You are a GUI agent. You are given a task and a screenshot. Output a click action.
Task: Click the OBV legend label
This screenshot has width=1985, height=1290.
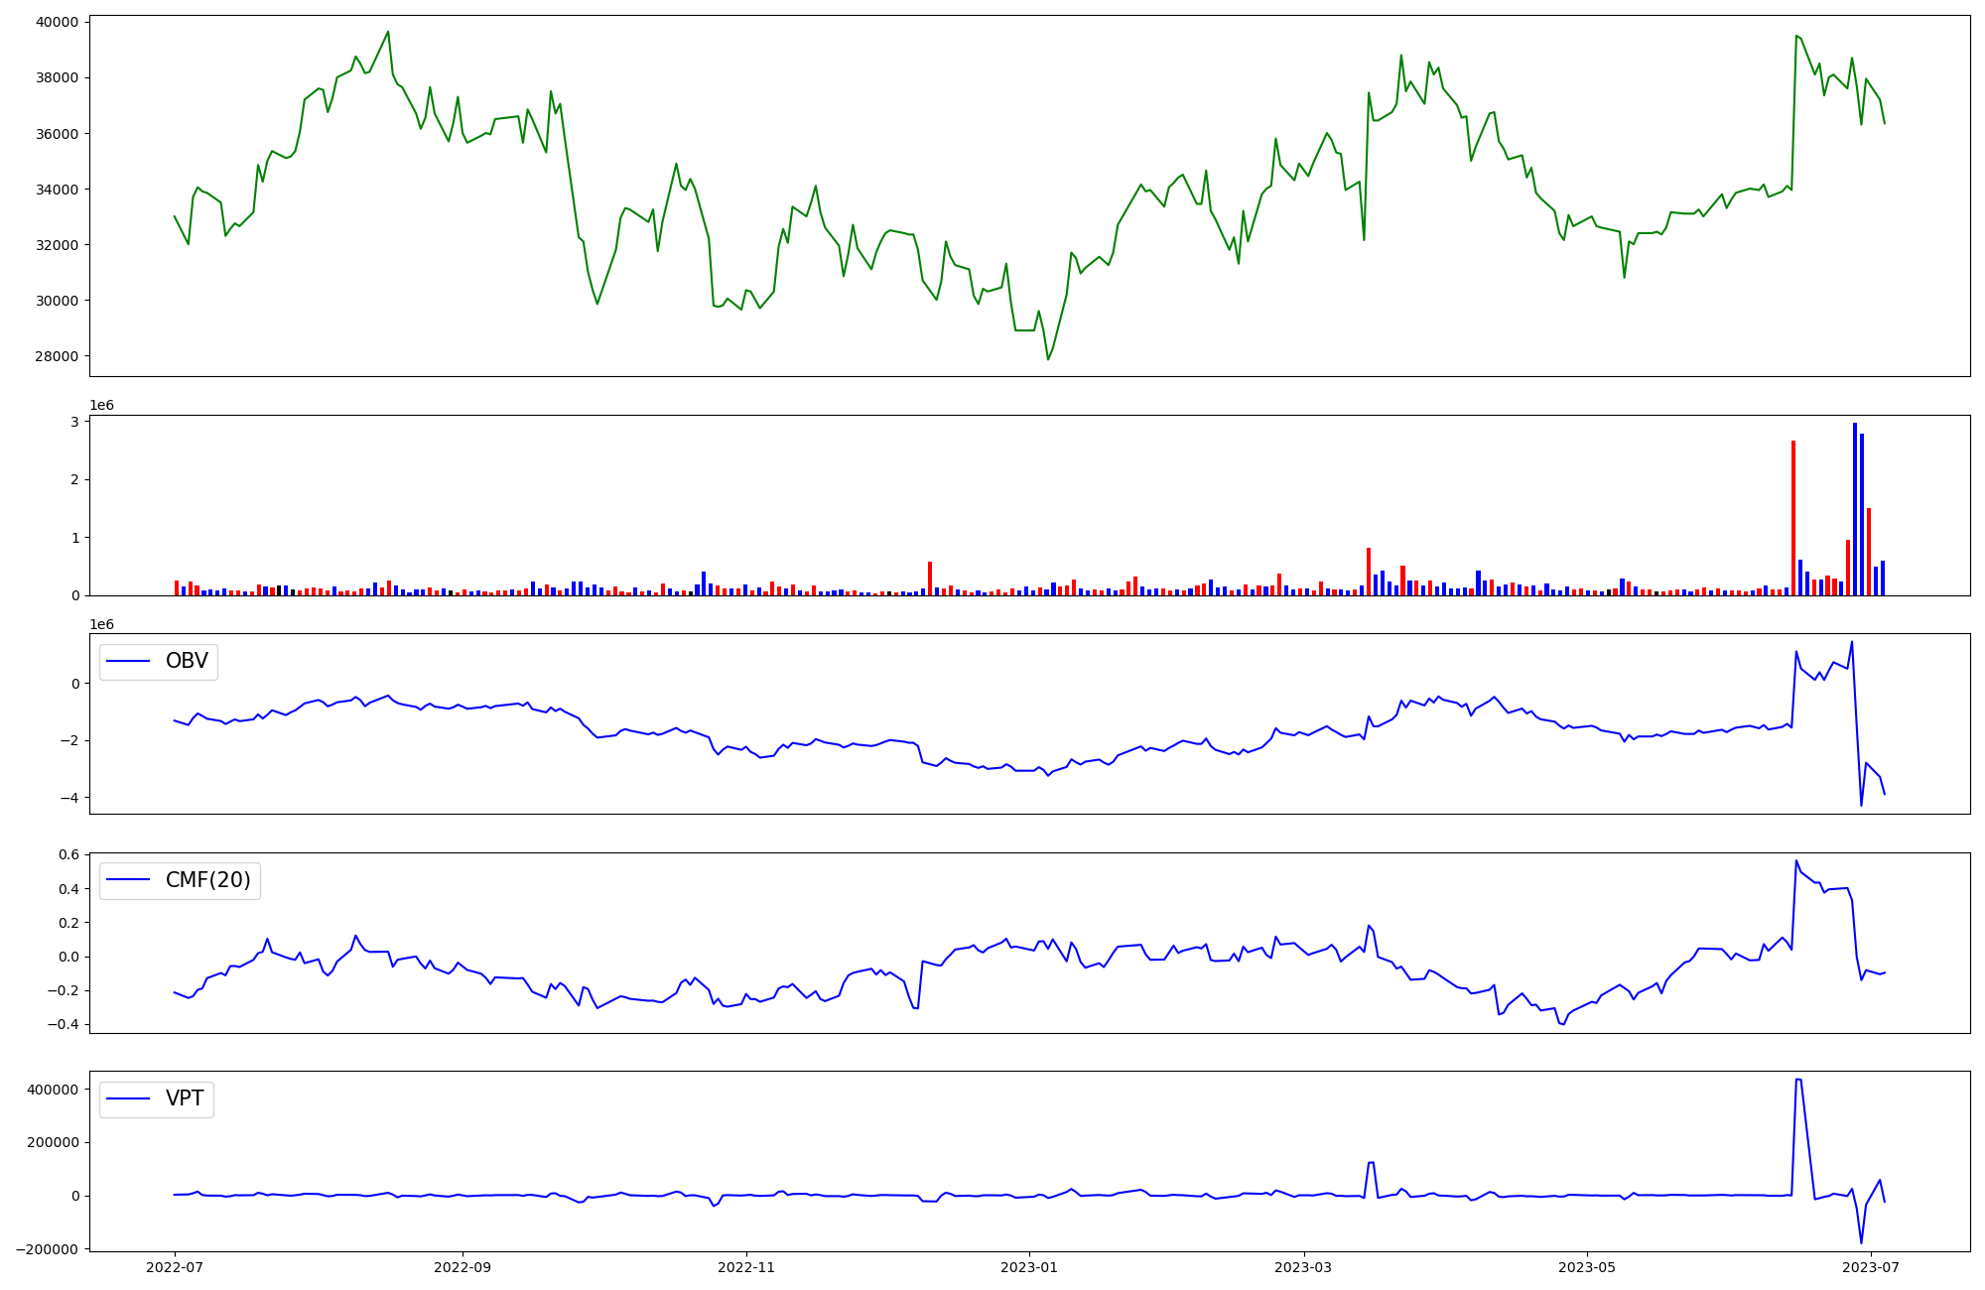coord(187,661)
